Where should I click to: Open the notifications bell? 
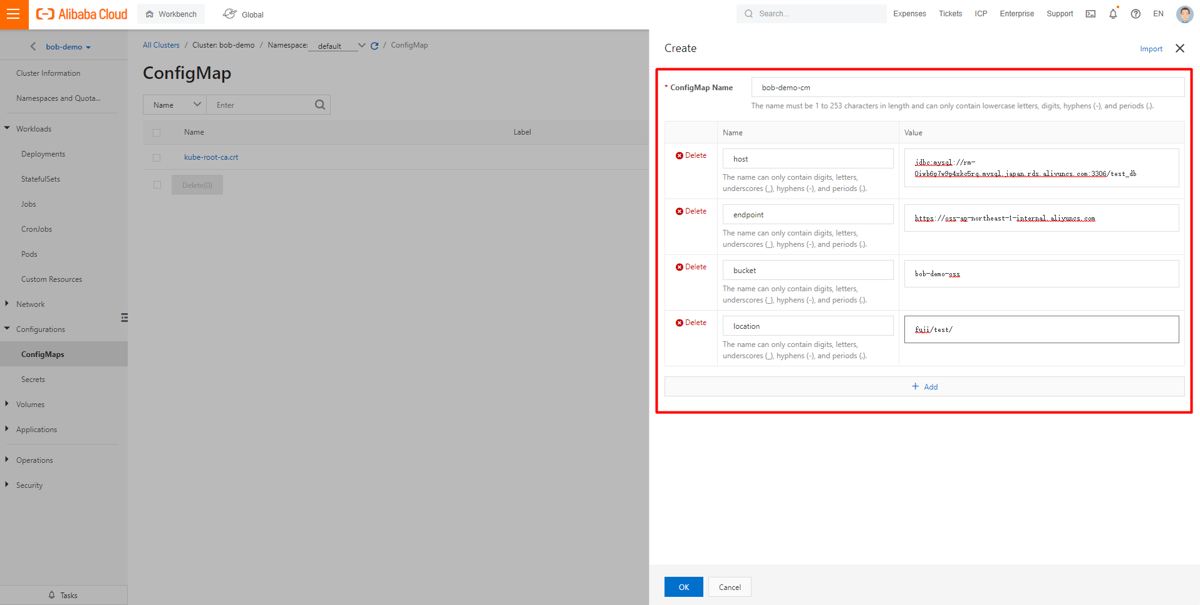click(1113, 14)
